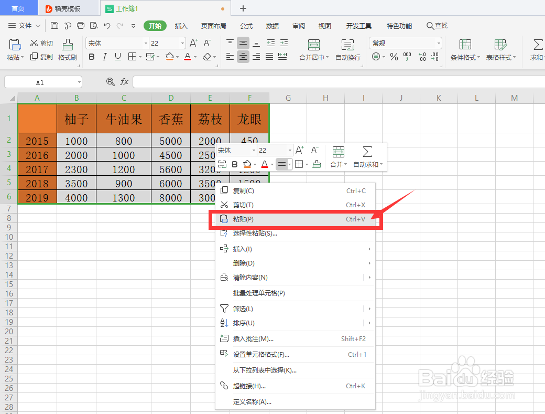Choose 复制(C) in context menu
This screenshot has height=414, width=545.
click(x=296, y=190)
